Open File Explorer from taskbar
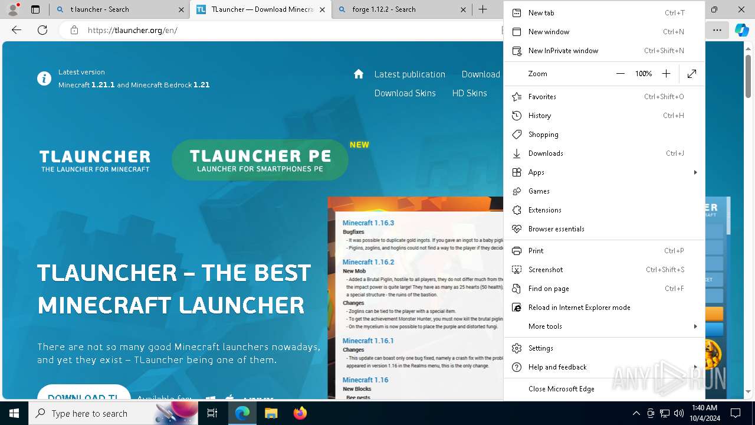The width and height of the screenshot is (755, 425). (271, 413)
